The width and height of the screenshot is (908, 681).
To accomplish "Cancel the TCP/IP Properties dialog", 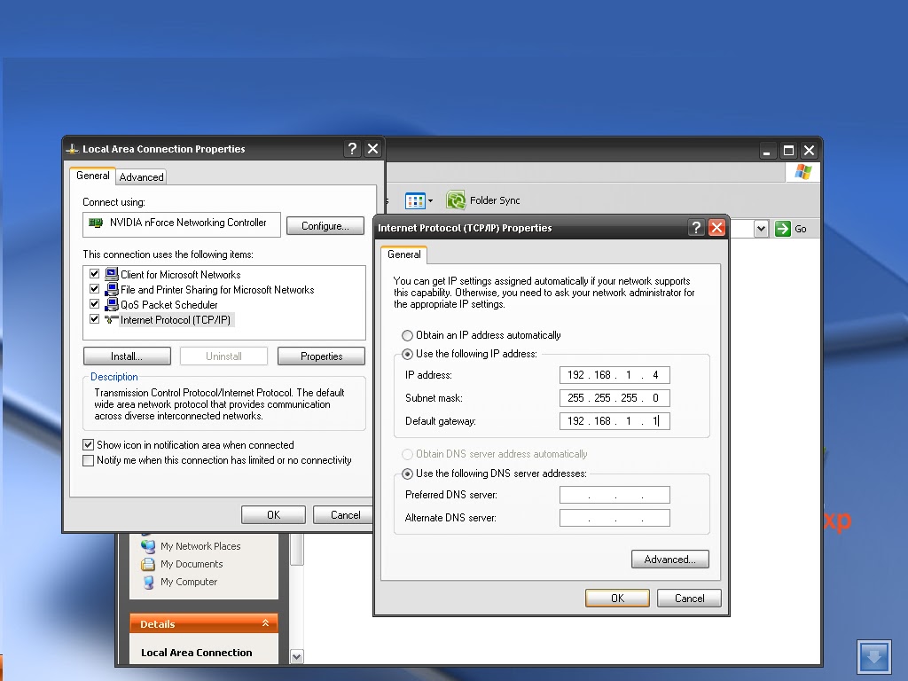I will (689, 599).
